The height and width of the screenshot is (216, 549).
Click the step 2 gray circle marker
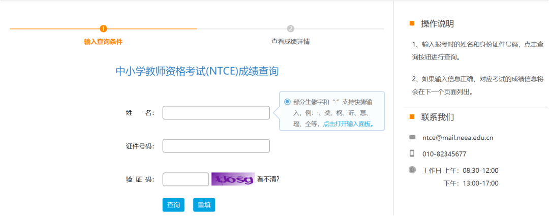tap(290, 29)
